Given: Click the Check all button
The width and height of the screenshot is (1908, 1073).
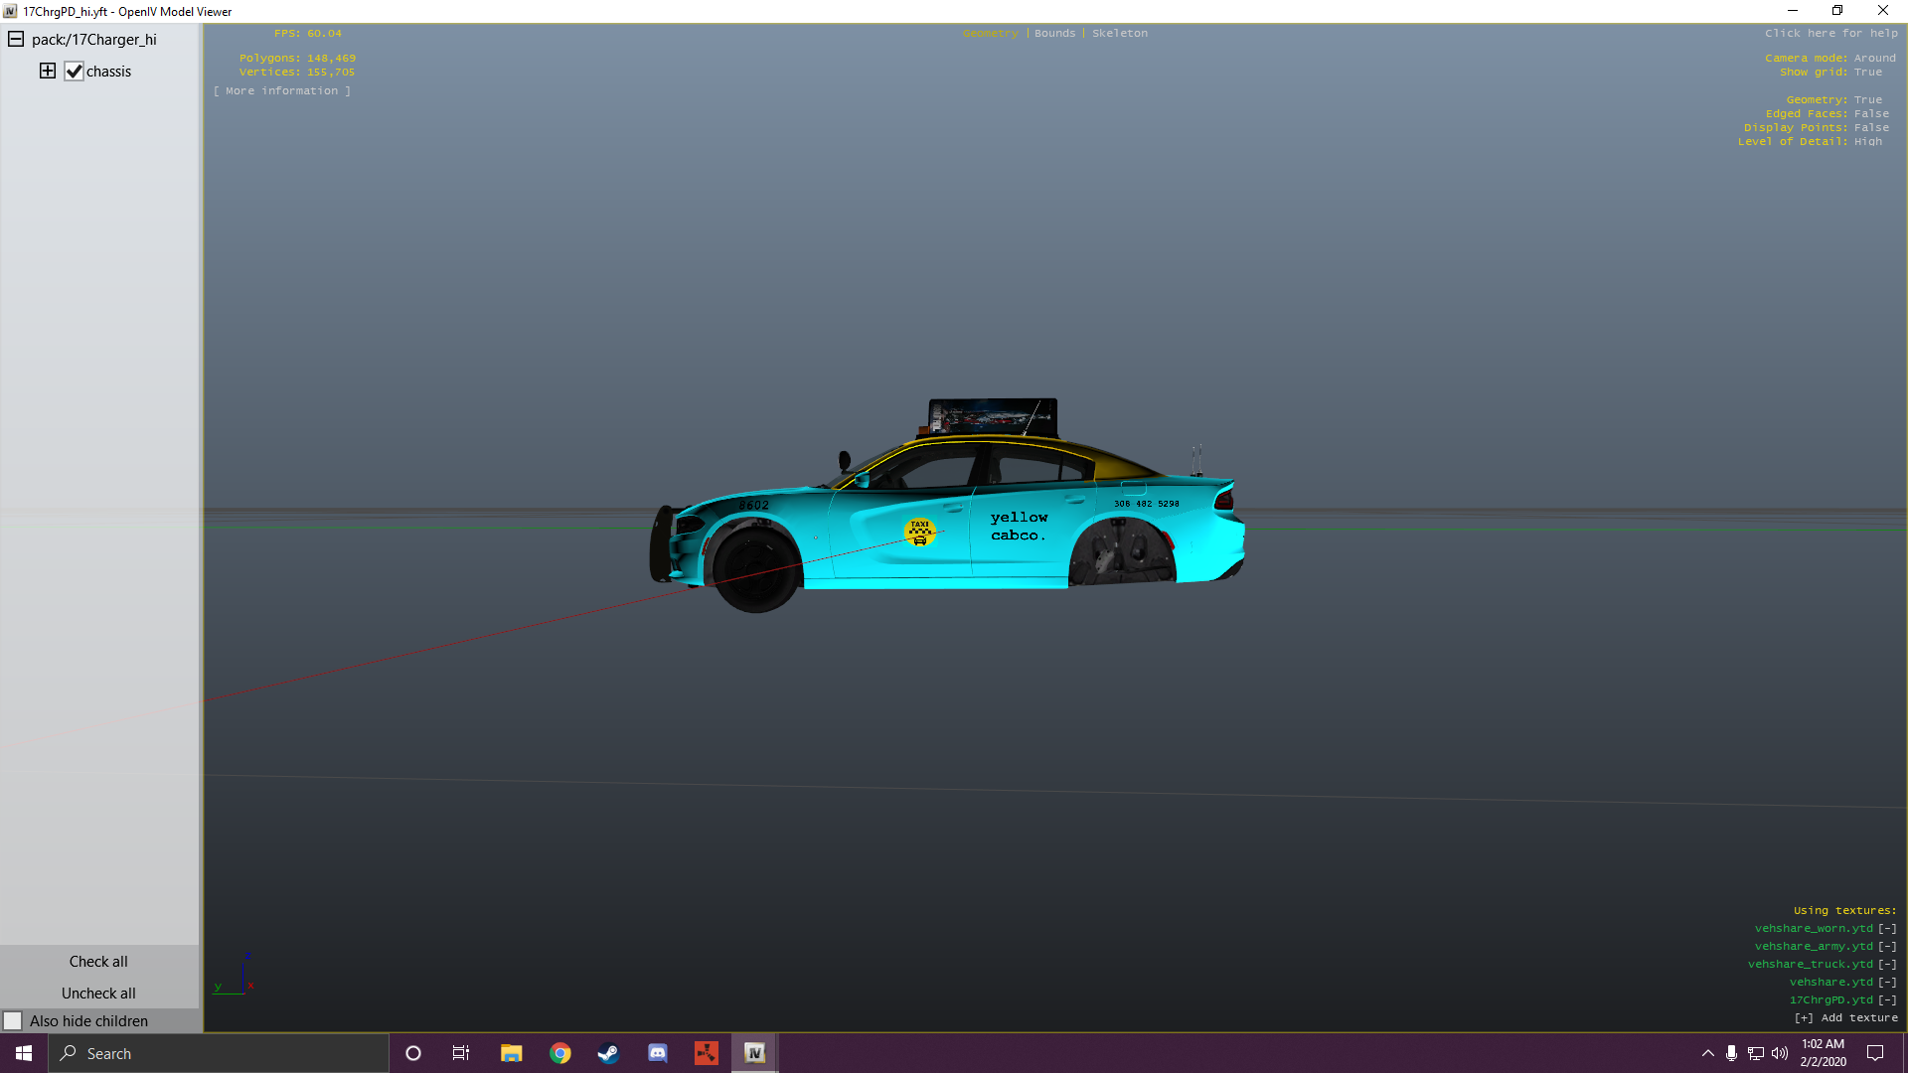Looking at the screenshot, I should pyautogui.click(x=98, y=961).
